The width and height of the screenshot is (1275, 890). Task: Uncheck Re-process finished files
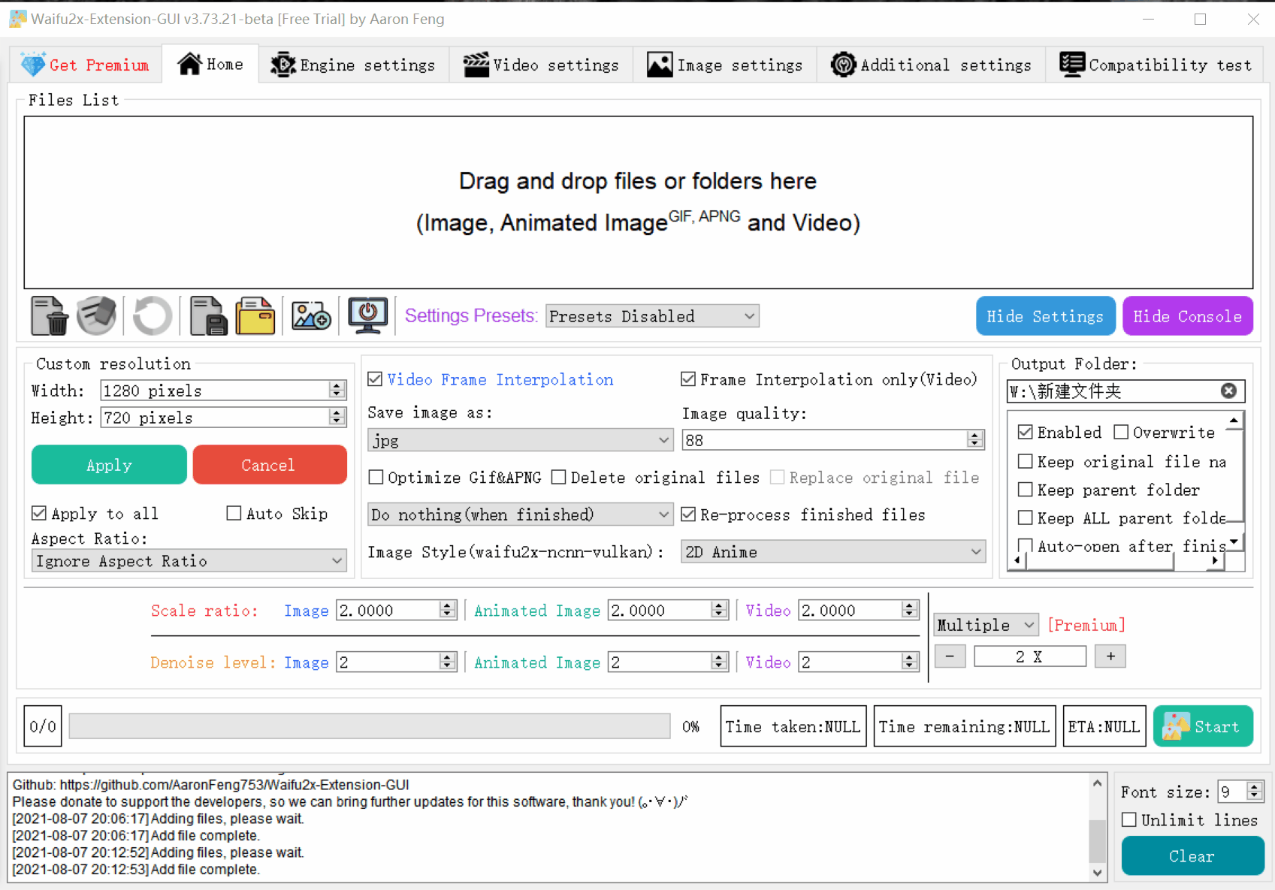pyautogui.click(x=688, y=514)
